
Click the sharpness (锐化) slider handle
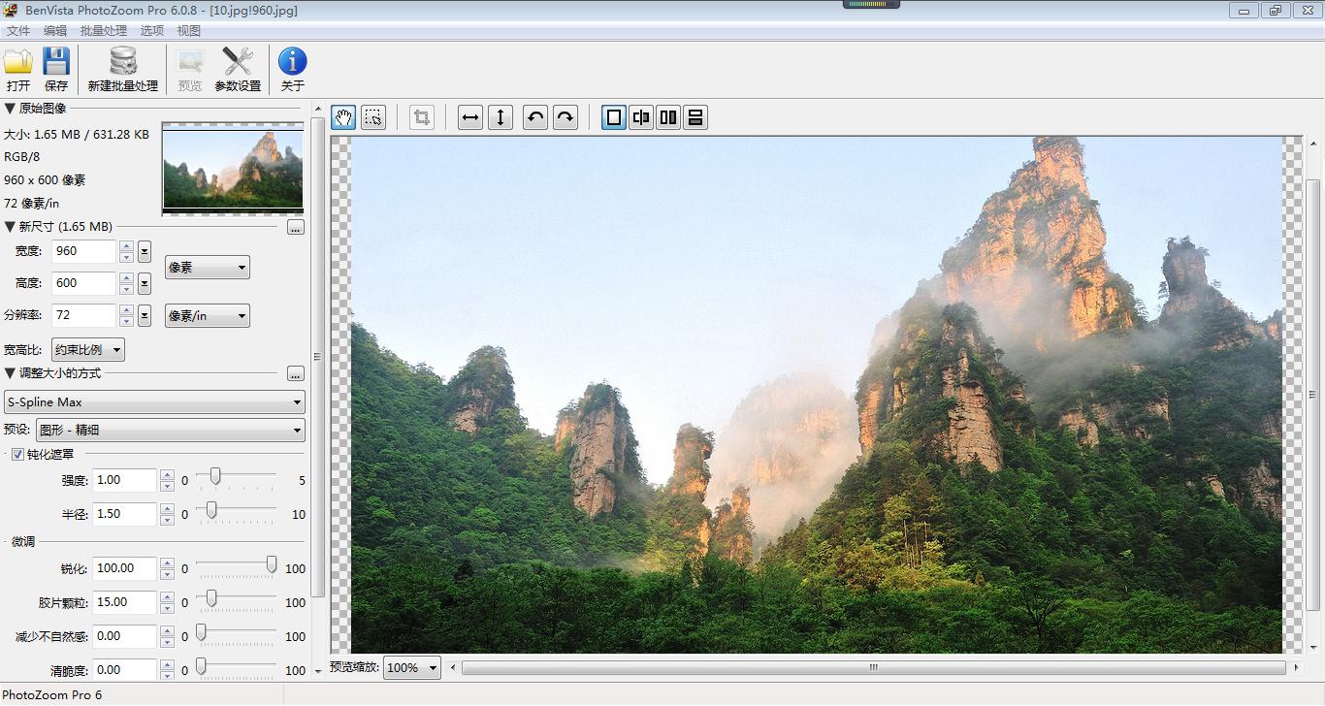(272, 564)
